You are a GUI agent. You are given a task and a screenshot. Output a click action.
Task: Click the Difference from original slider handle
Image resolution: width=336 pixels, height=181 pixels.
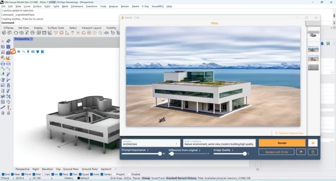click(172, 154)
